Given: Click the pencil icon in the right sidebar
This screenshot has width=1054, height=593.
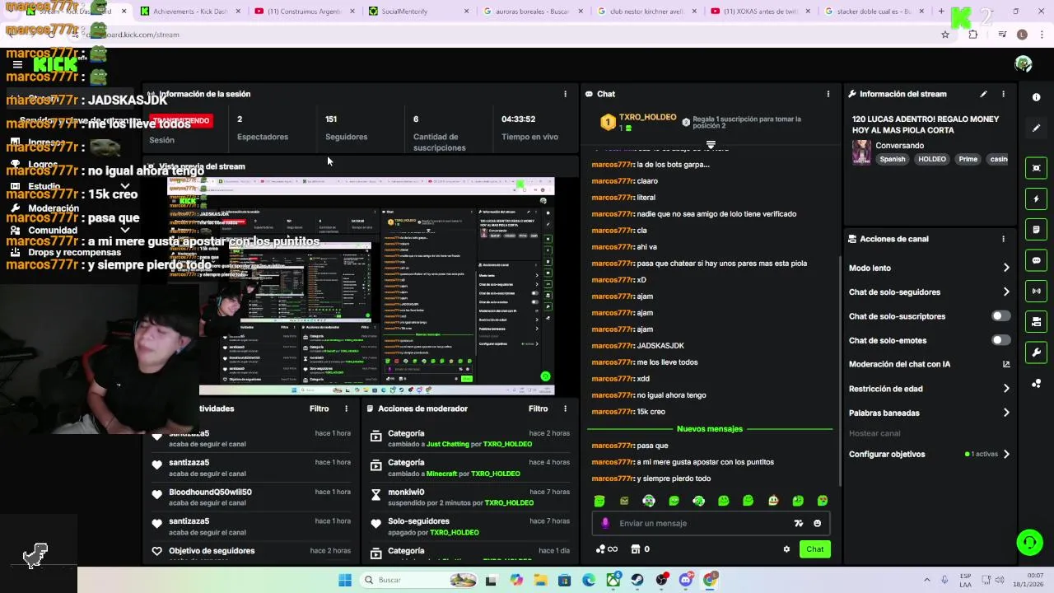Looking at the screenshot, I should coord(1036,128).
